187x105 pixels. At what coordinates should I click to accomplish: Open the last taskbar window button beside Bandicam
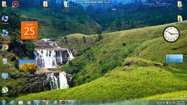(72, 103)
